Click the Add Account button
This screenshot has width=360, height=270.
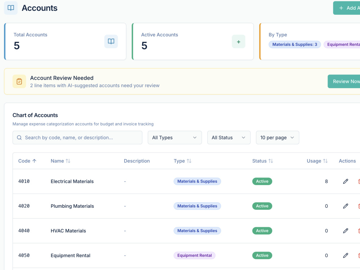point(346,8)
